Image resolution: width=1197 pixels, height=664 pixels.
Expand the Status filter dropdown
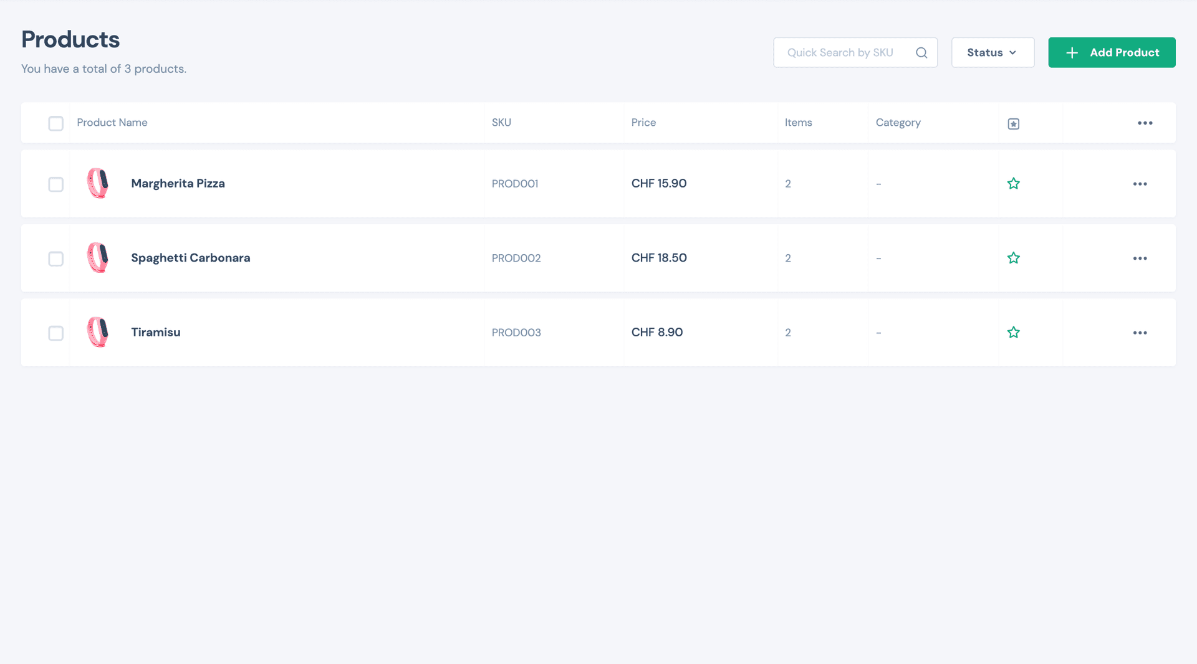coord(992,53)
